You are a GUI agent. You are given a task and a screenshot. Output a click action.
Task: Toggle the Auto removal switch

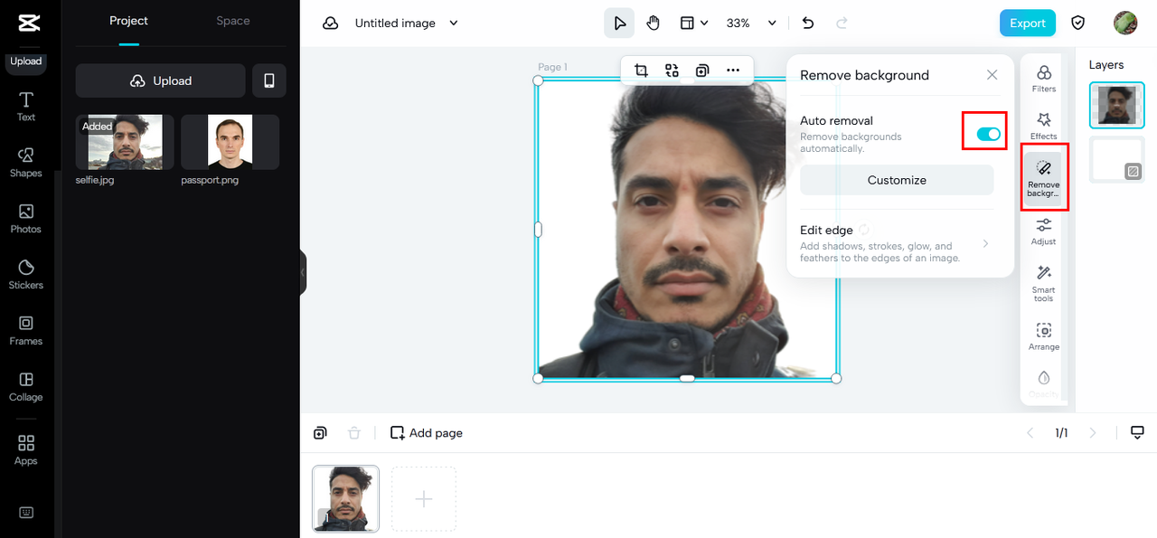(988, 134)
